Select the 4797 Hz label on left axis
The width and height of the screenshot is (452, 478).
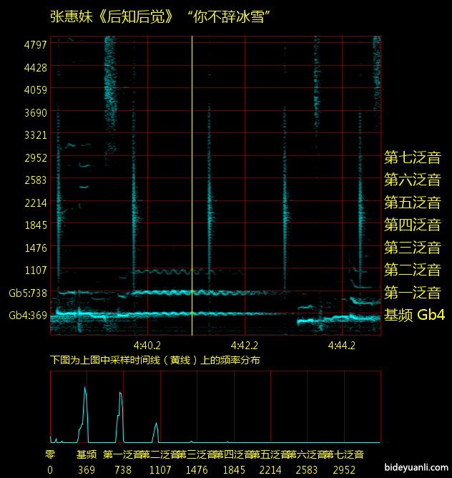coord(35,44)
